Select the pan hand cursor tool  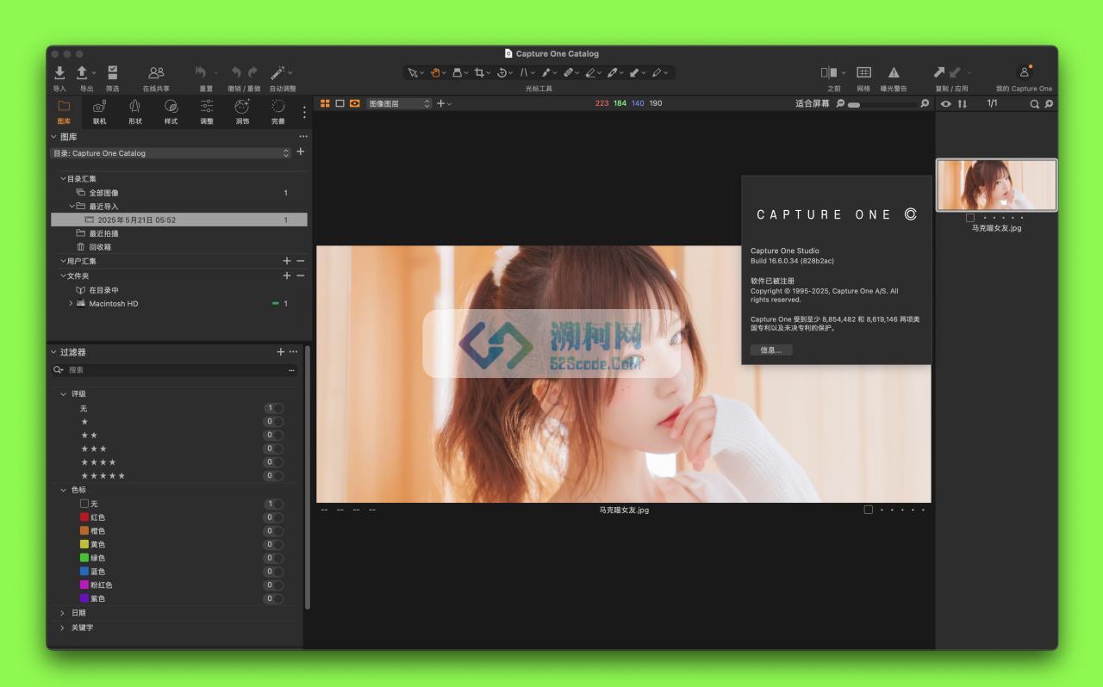tap(435, 73)
